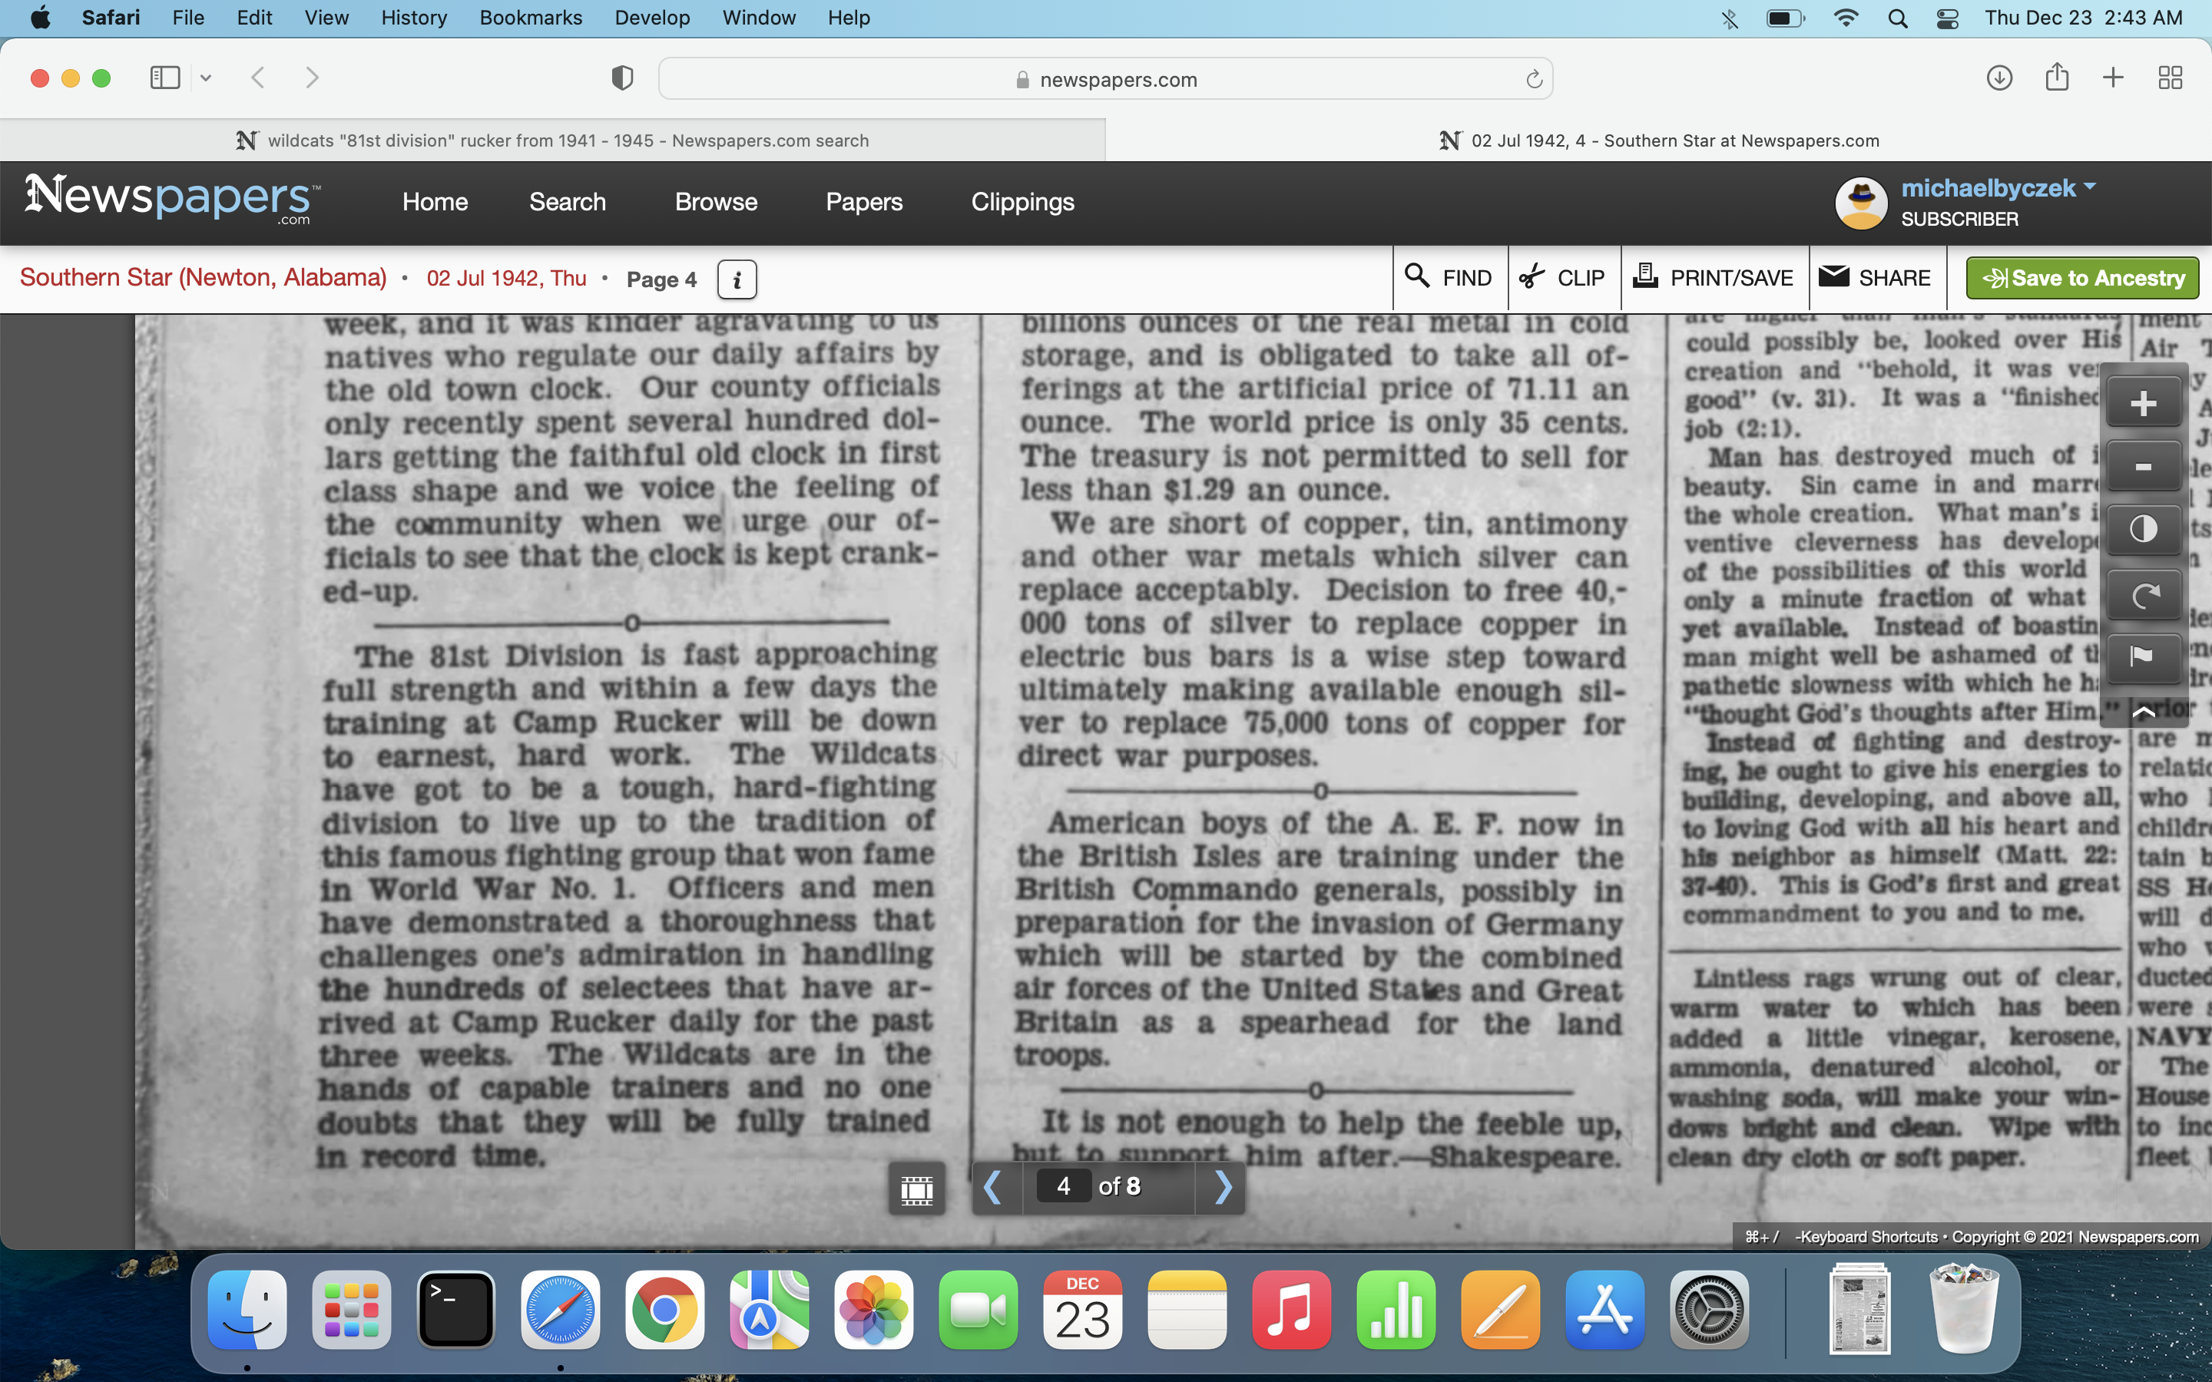
Task: Click Save to Ancestry button
Action: click(2082, 278)
